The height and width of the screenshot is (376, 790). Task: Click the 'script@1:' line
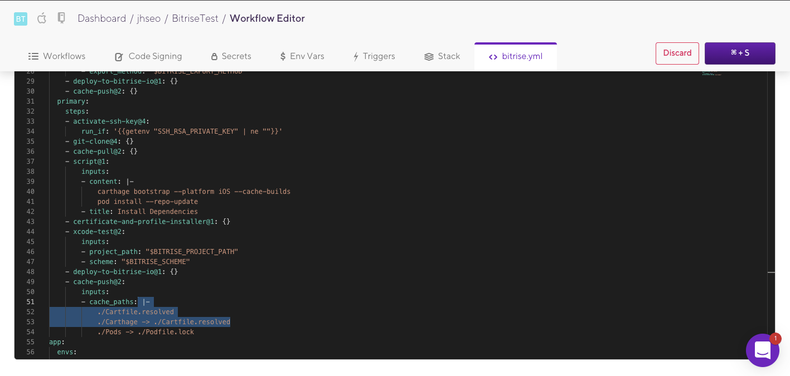87,162
